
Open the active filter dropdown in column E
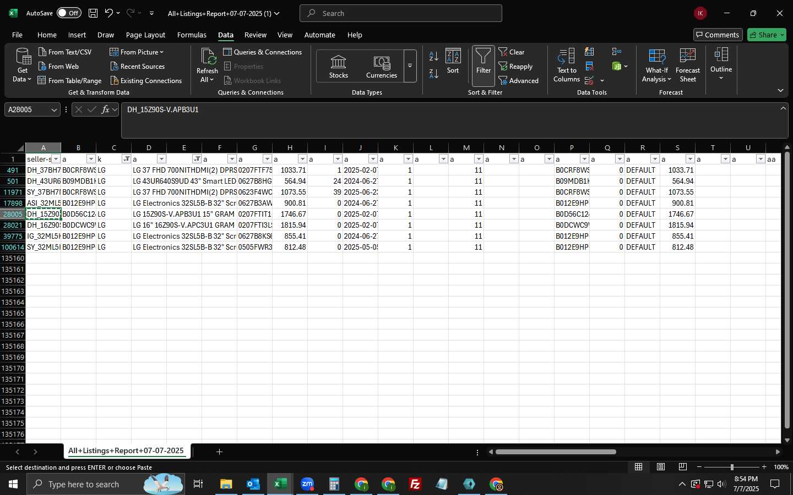tap(197, 159)
